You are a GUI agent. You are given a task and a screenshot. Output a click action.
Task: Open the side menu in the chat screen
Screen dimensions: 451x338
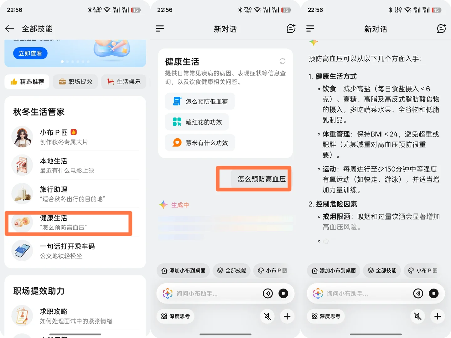[160, 28]
